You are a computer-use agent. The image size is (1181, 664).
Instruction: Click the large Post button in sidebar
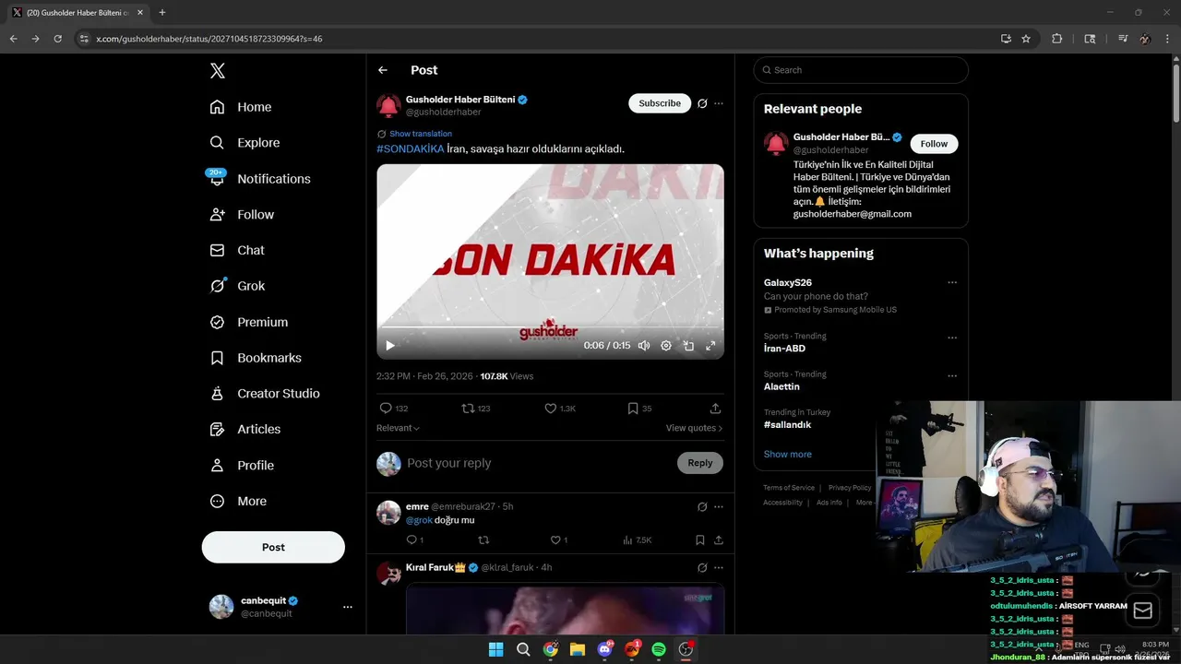click(x=273, y=547)
